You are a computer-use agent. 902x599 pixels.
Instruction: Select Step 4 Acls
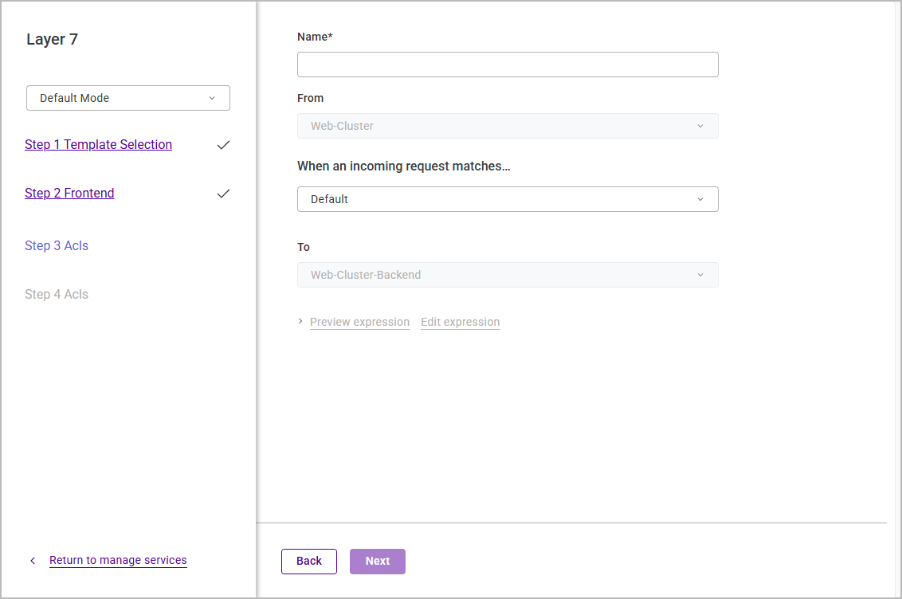57,295
